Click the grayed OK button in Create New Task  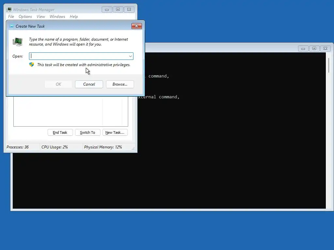[58, 84]
